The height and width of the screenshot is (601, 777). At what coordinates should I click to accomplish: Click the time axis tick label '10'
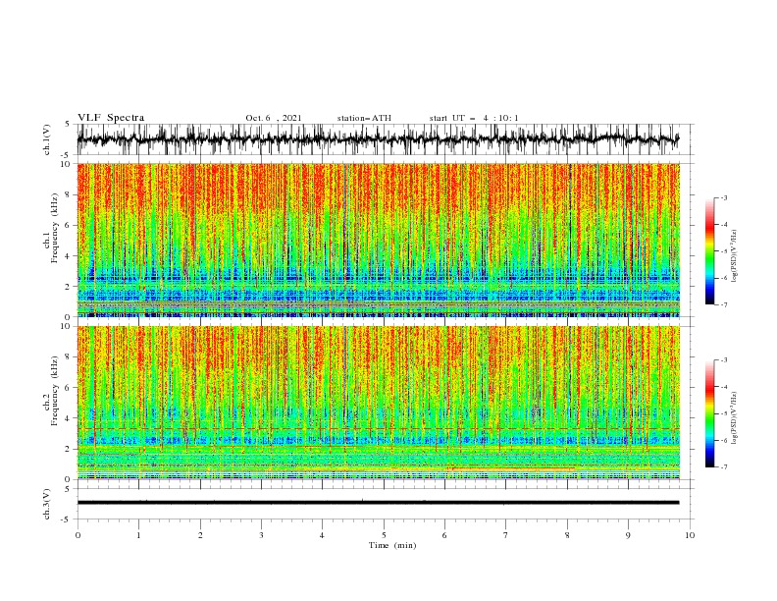(x=690, y=535)
